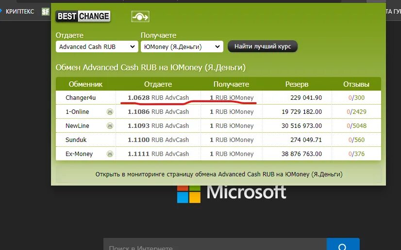Click the 1 RUB ЮMoney cell in the Sunduk row
The image size is (401, 250).
[x=232, y=140]
